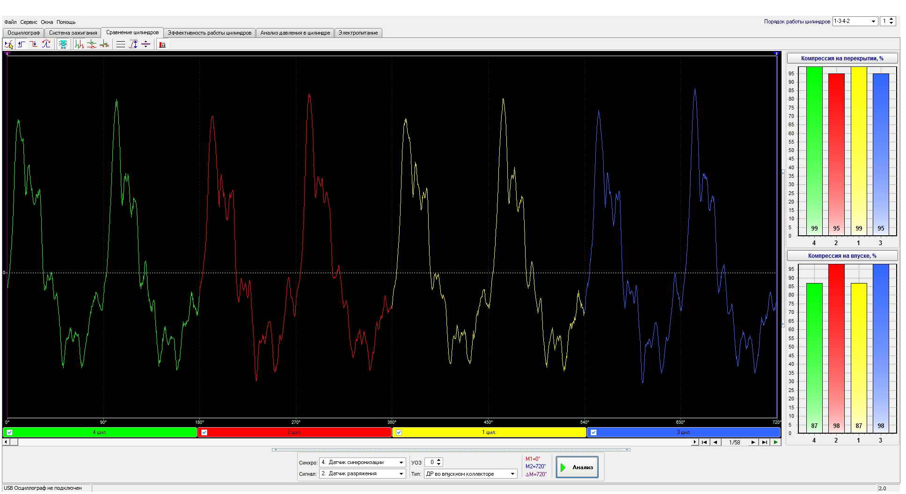The height and width of the screenshot is (494, 906).
Task: Click the green-red sequential waveform icon
Action: point(80,44)
